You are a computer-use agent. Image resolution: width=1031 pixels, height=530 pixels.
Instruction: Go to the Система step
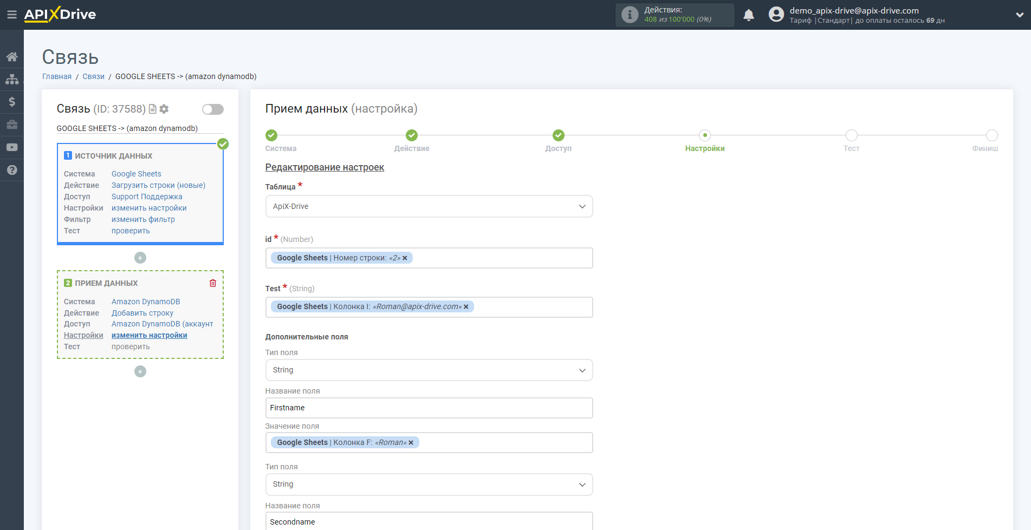click(x=272, y=135)
